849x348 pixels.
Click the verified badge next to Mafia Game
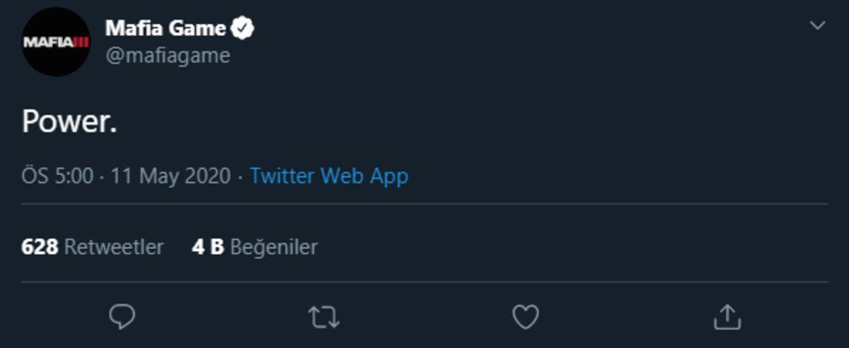[243, 28]
